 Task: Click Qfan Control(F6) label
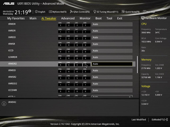coord(82,12)
